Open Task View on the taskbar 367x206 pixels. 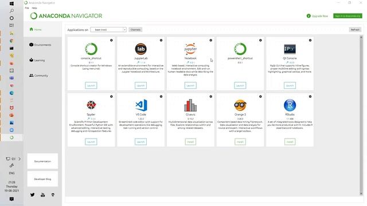click(x=11, y=25)
